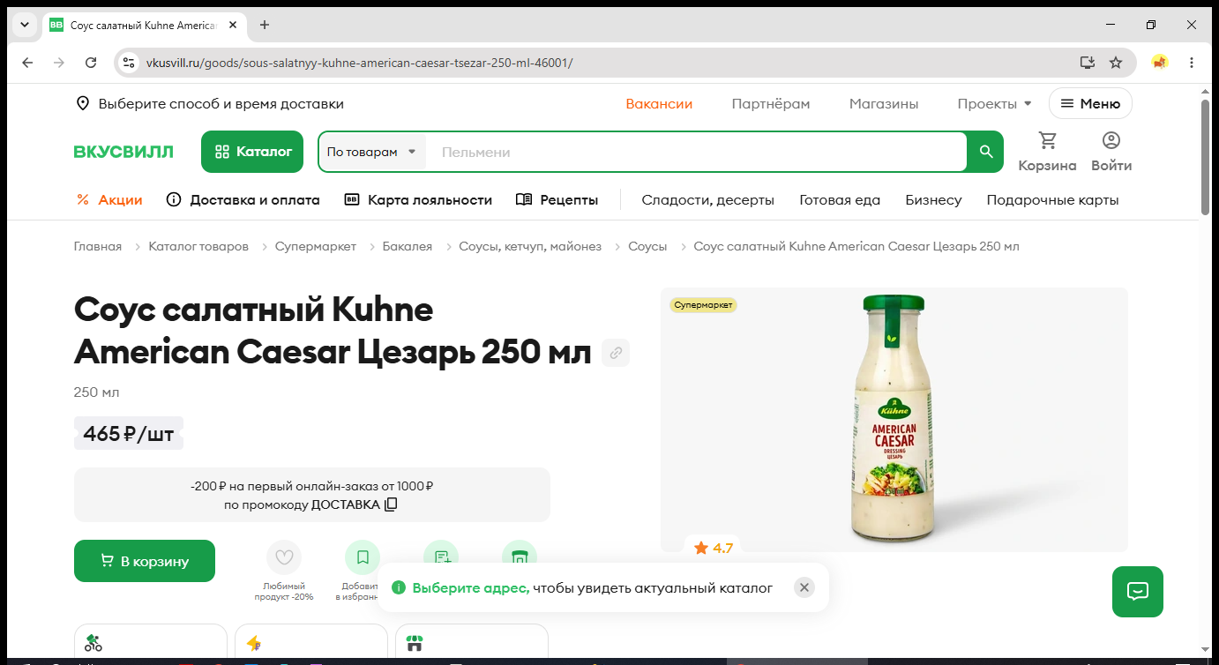This screenshot has height=665, width=1219.
Task: Open Подарочные карты link
Action: [1052, 200]
